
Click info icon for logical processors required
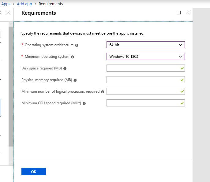point(103,92)
